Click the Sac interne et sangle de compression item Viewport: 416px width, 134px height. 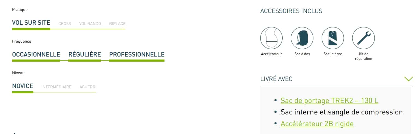[x=342, y=112]
